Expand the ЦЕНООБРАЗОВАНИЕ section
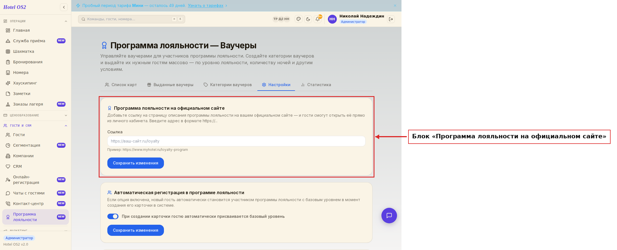The width and height of the screenshot is (617, 250). 35,115
